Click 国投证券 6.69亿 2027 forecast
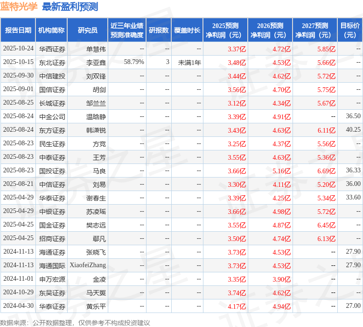Screen dimensions: 363x327 326,171
